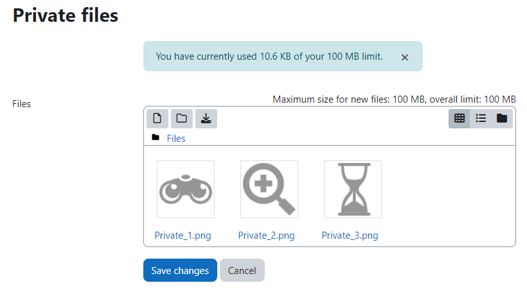Screen dimensions: 527x292
Task: Open the Private_1.png file link
Action: [x=183, y=236]
